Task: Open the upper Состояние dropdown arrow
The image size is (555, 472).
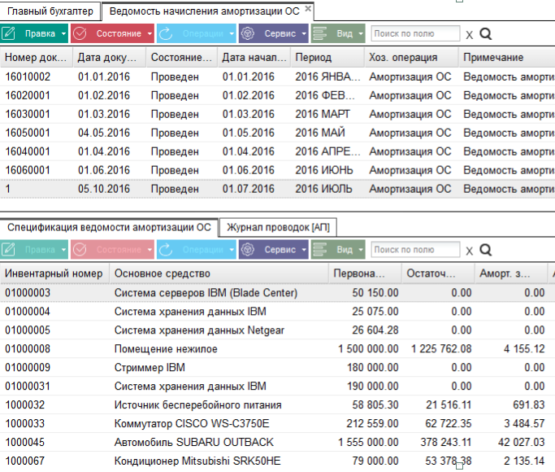Action: click(150, 33)
